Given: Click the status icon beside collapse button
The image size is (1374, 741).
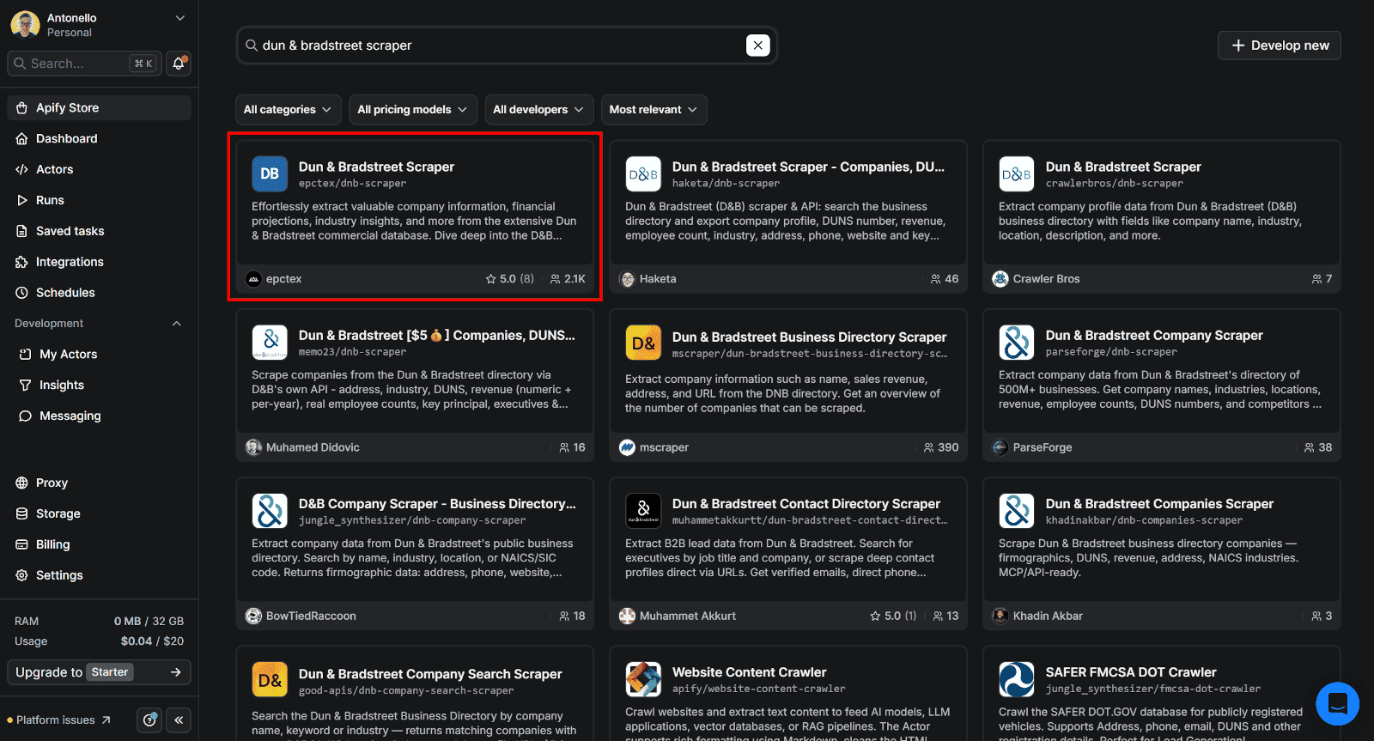Looking at the screenshot, I should pyautogui.click(x=150, y=720).
